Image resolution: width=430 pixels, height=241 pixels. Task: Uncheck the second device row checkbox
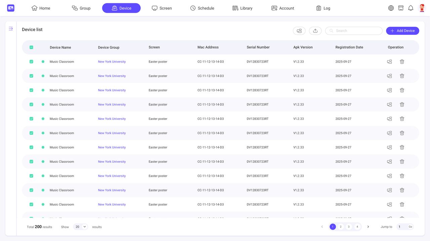pos(31,76)
